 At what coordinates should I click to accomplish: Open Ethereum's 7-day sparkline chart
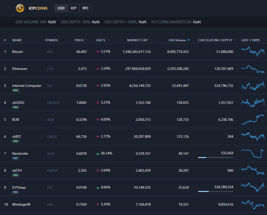[253, 69]
